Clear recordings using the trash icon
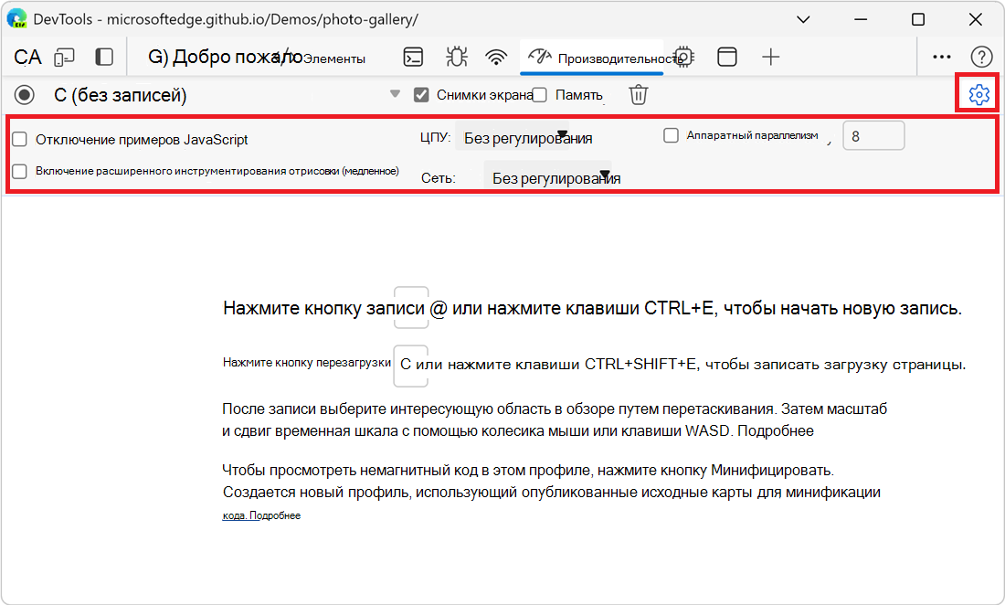The width and height of the screenshot is (1005, 605). tap(638, 93)
